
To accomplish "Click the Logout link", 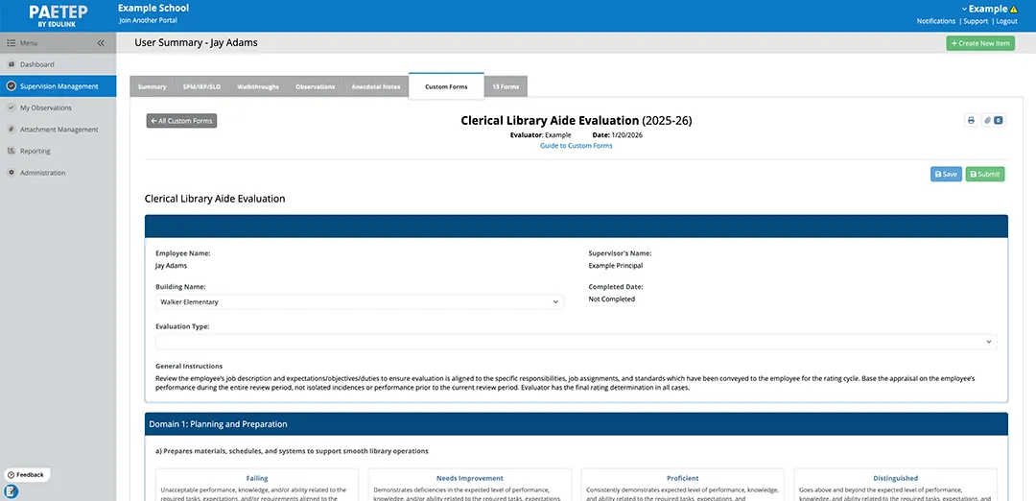I will point(1007,21).
